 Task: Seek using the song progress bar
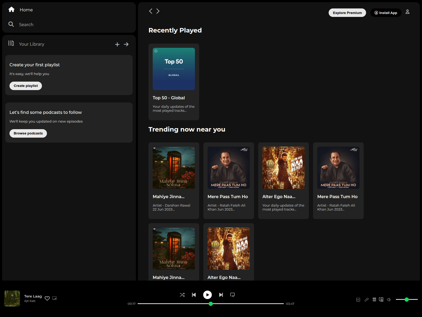click(x=211, y=304)
